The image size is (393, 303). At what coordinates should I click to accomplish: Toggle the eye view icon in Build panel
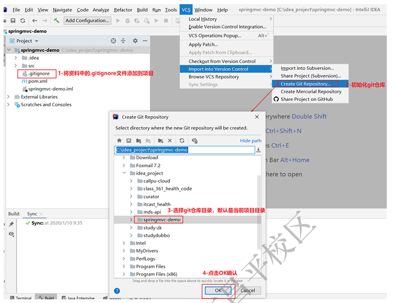[x=11, y=234]
